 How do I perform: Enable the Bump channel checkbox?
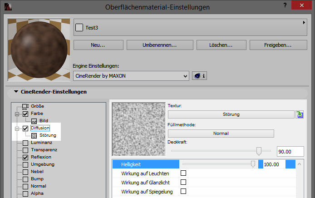click(x=25, y=179)
